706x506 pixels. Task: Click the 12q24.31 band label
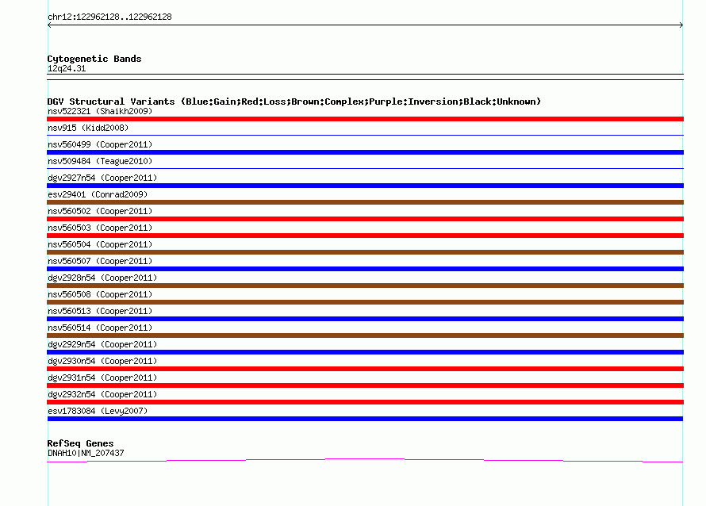coord(67,68)
